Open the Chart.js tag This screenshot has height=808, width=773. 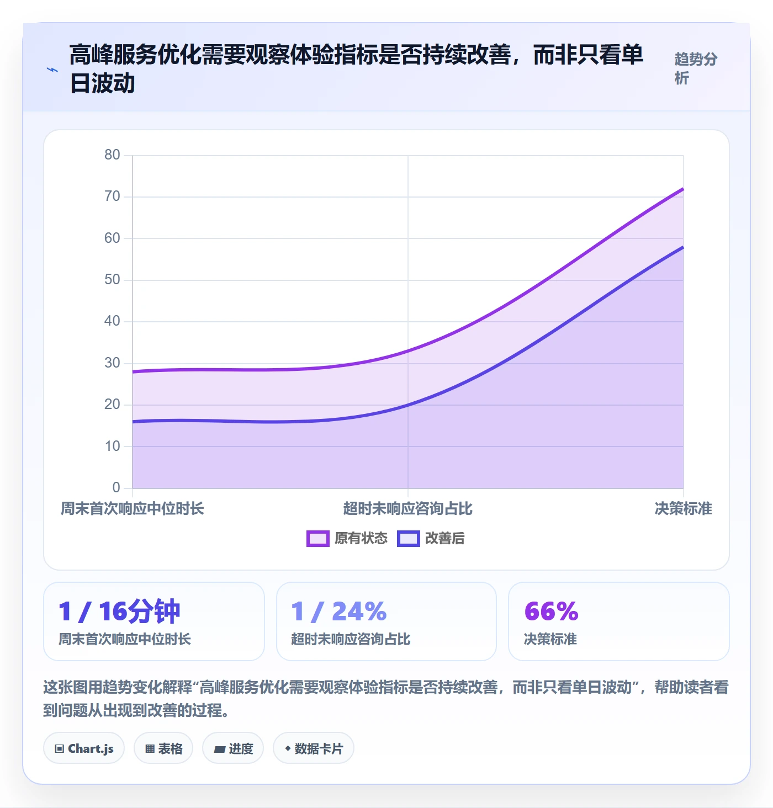pyautogui.click(x=84, y=748)
